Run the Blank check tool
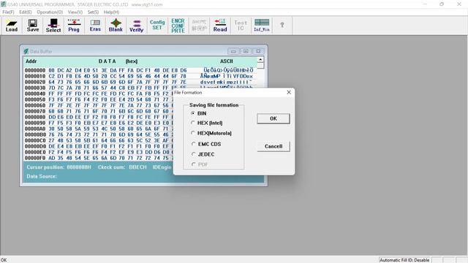The image size is (468, 263). pyautogui.click(x=116, y=26)
